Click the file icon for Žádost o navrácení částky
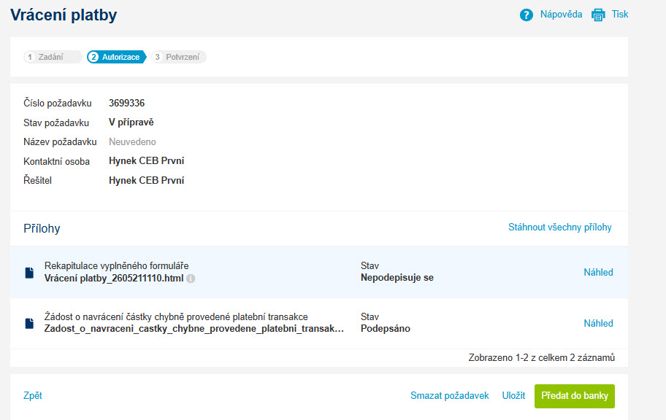This screenshot has width=666, height=420. 29,324
